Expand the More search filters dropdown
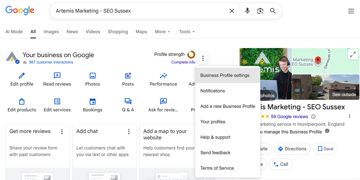This screenshot has height=180, width=360. [x=163, y=32]
